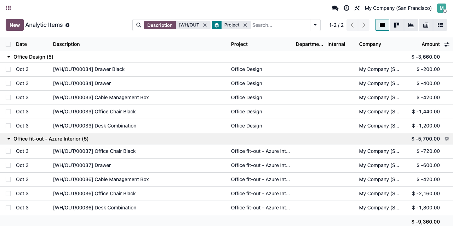Open the [WH/OUT/00037] Drawer entry
This screenshot has height=226, width=453.
tap(82, 165)
